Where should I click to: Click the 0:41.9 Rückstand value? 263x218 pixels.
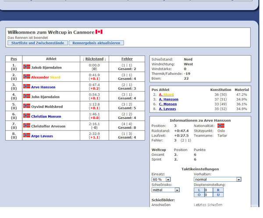94,75
